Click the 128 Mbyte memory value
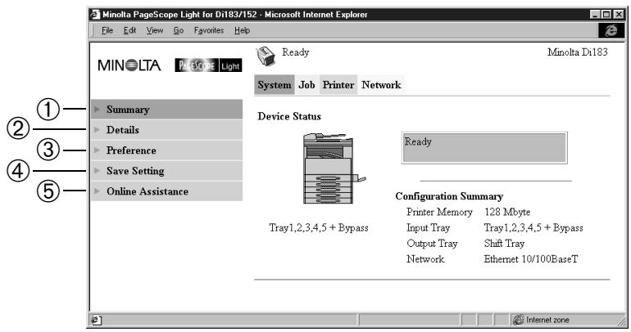Viewport: 631px width, 332px height. point(507,212)
